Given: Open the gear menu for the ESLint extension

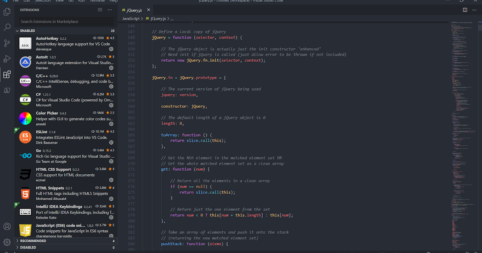Looking at the screenshot, I should tap(111, 143).
